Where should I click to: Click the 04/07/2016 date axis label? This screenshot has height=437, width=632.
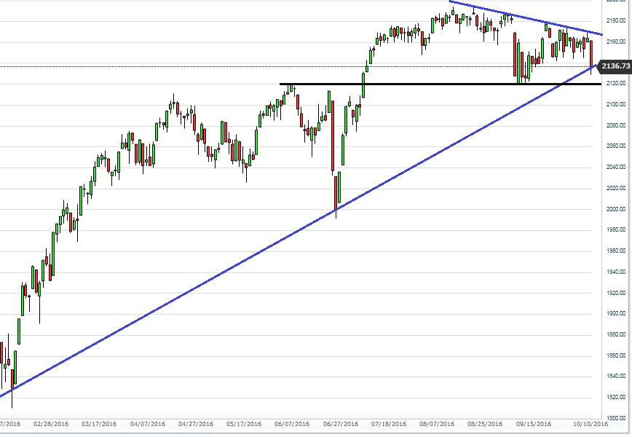tap(148, 424)
